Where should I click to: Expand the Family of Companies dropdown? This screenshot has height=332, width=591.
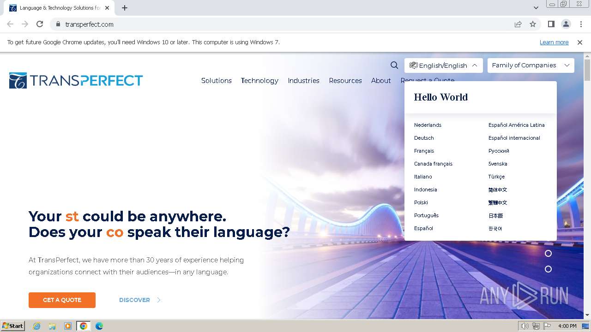tap(531, 65)
